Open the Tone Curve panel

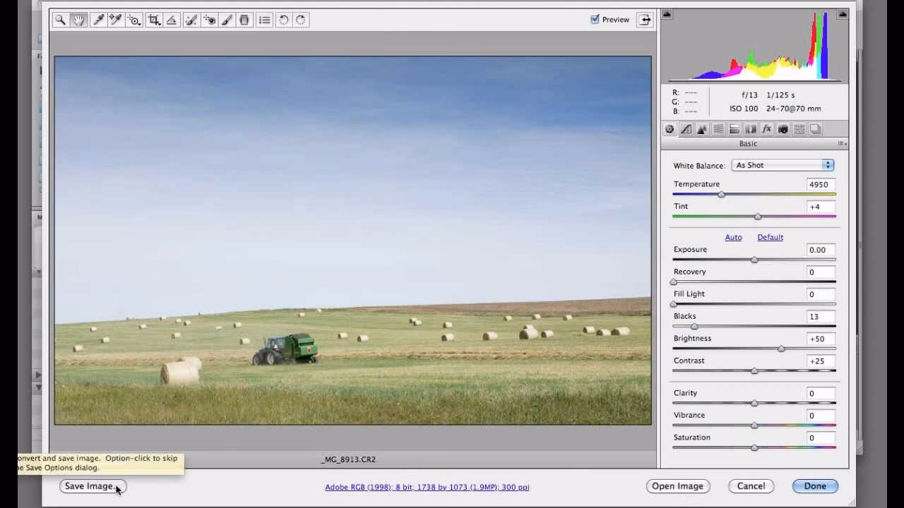[685, 128]
